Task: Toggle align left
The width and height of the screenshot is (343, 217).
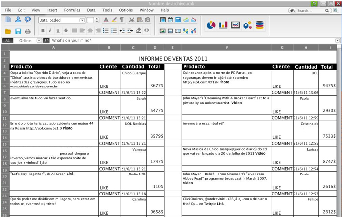Action: coord(82,30)
